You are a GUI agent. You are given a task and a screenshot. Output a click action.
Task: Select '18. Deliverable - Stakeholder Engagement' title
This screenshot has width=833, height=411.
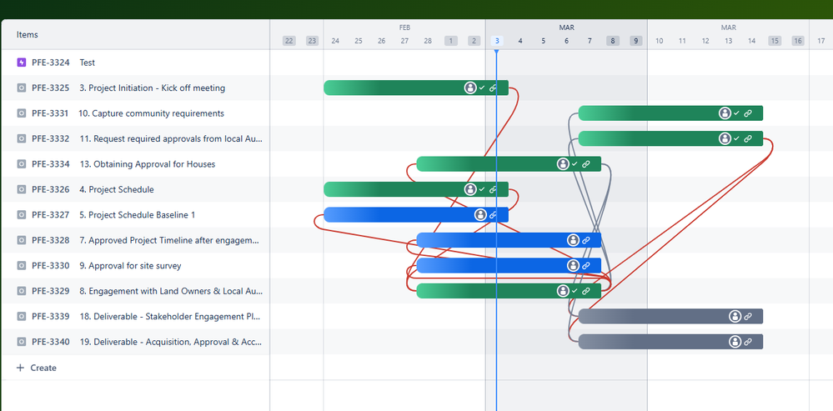(171, 317)
